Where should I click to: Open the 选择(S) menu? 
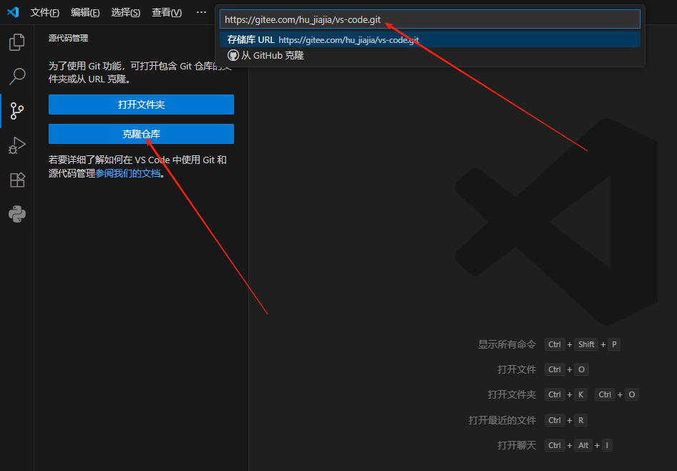coord(126,12)
